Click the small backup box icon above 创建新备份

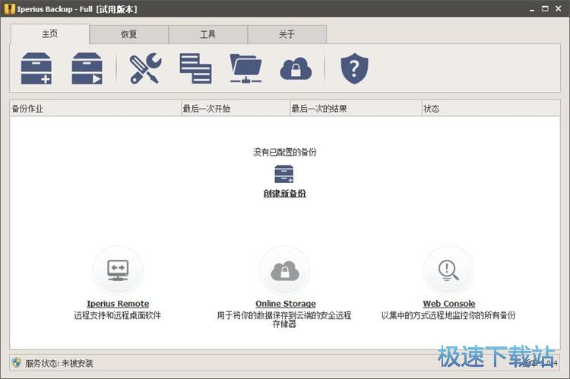point(284,174)
